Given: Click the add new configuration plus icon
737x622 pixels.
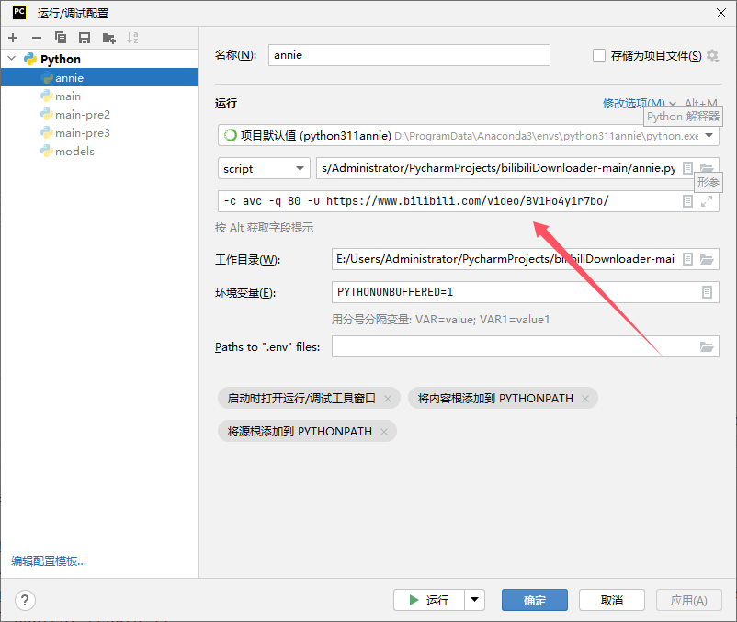Looking at the screenshot, I should (13, 38).
